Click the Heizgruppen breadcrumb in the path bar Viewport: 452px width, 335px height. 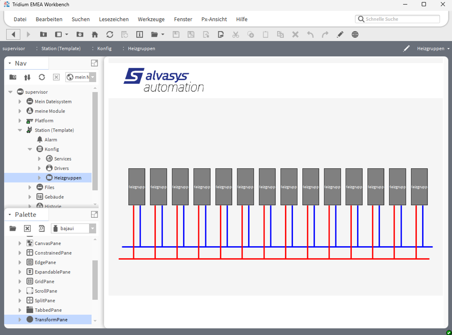[x=142, y=49]
